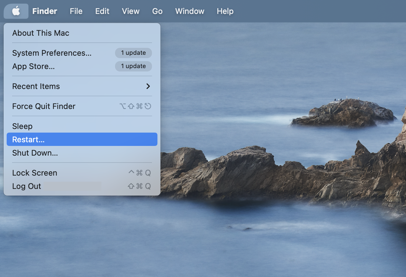406x277 pixels.
Task: Choose Restart from the Apple menu
Action: 82,139
